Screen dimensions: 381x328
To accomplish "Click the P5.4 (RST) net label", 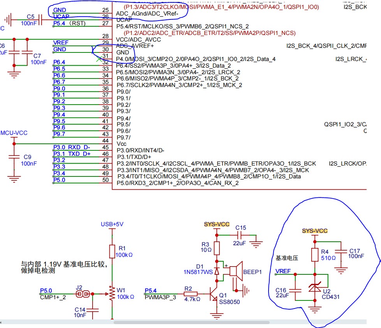I will 70,23.
